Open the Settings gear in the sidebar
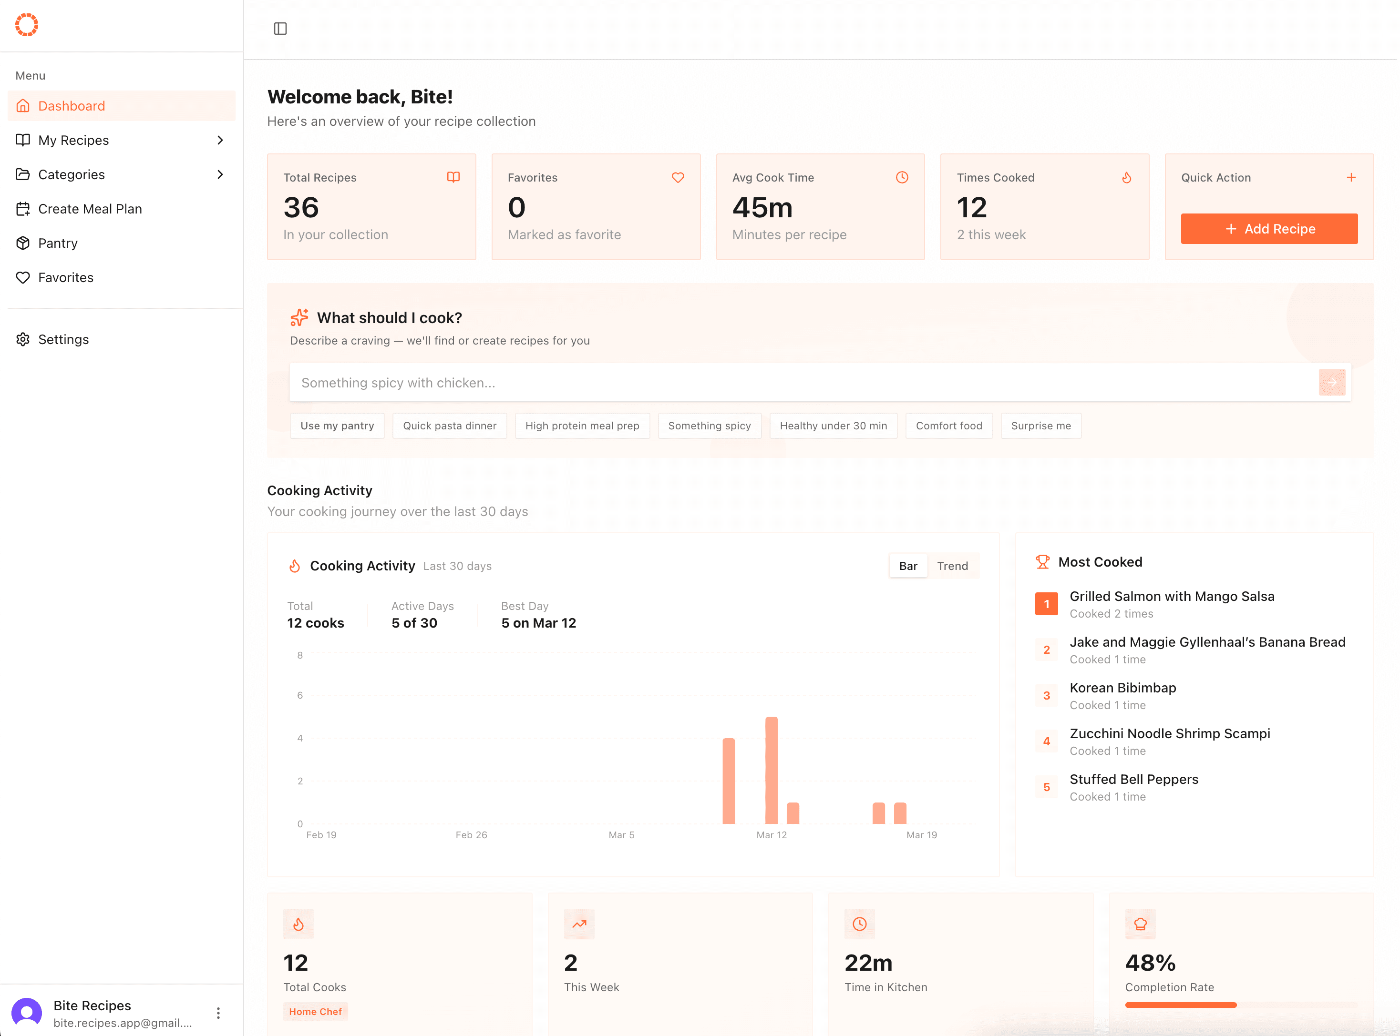 pos(22,339)
